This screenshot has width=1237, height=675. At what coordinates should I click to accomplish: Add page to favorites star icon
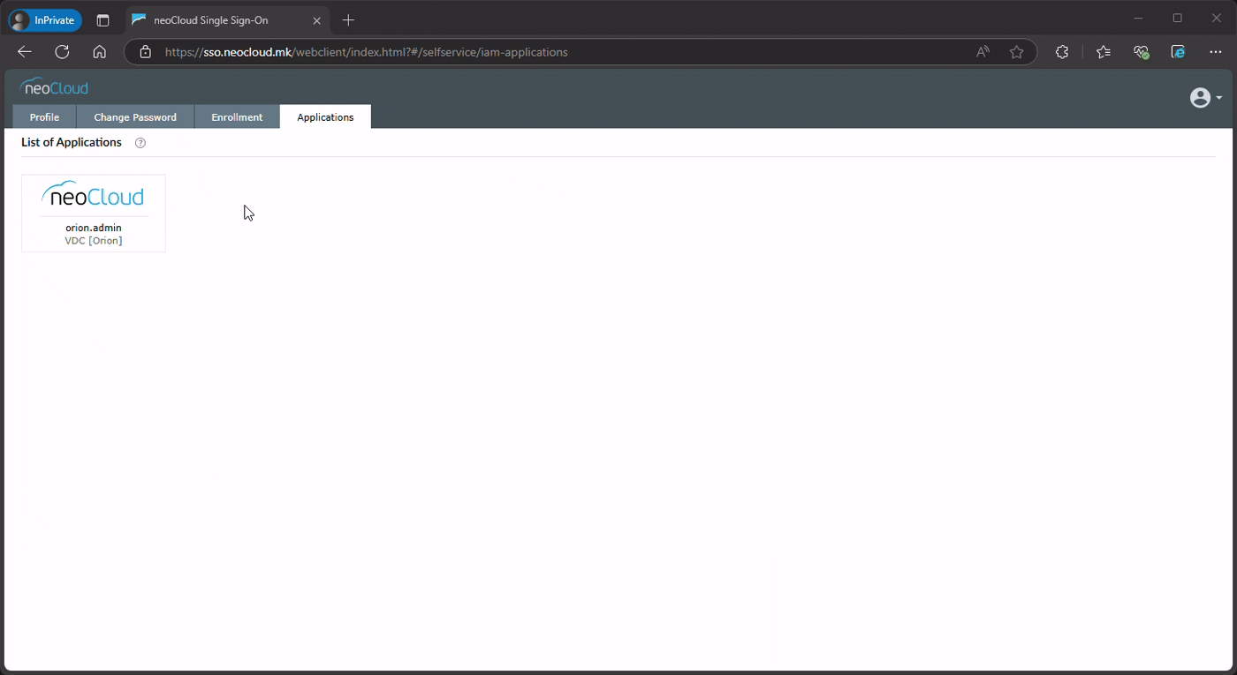[1016, 52]
